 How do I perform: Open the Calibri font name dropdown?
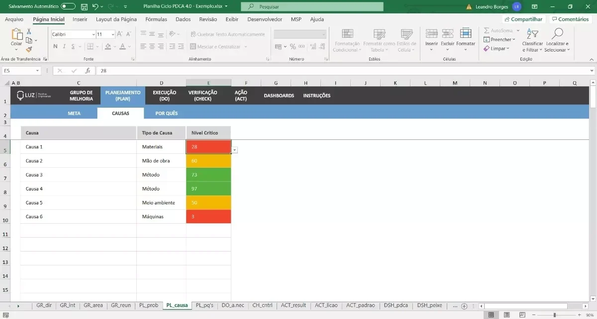pos(94,34)
